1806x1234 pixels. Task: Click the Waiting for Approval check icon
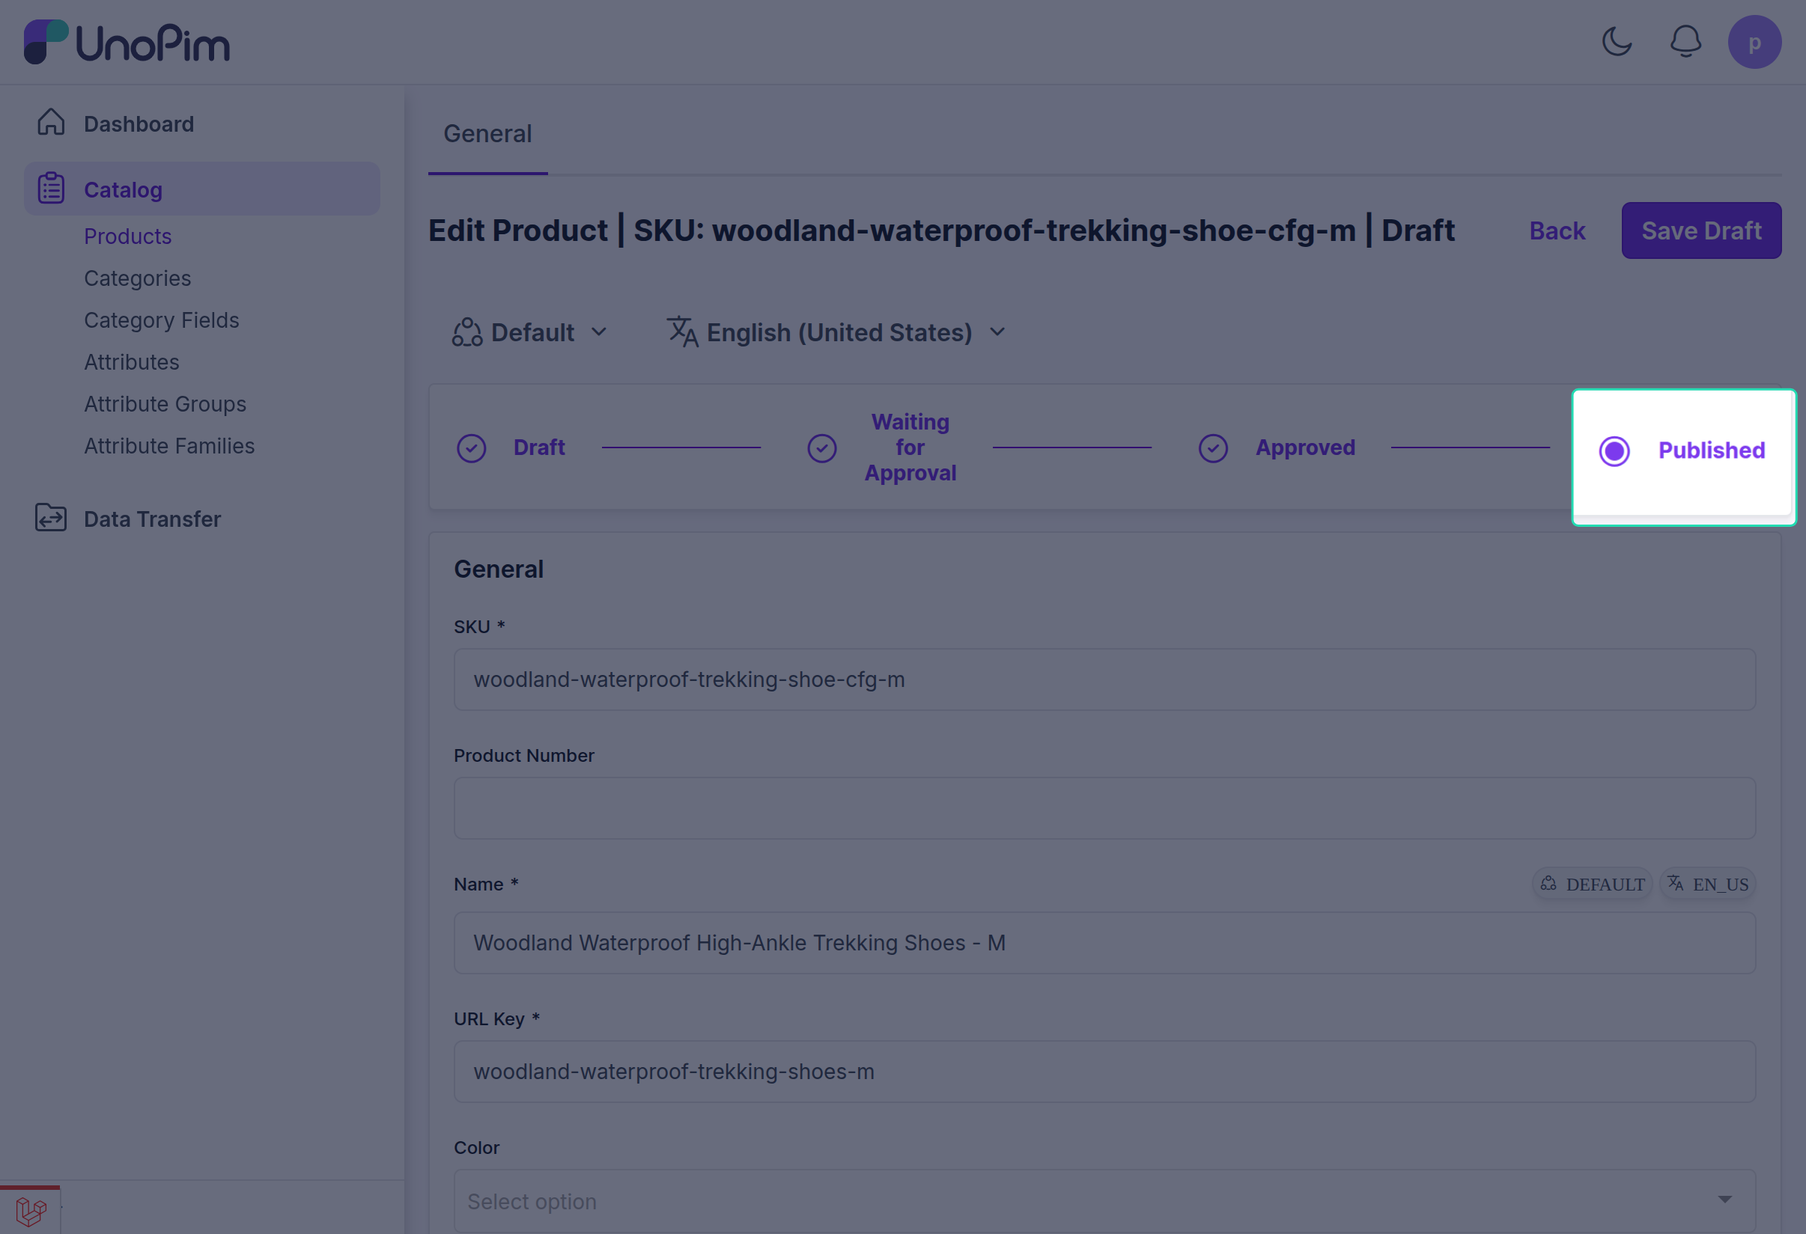click(x=821, y=448)
